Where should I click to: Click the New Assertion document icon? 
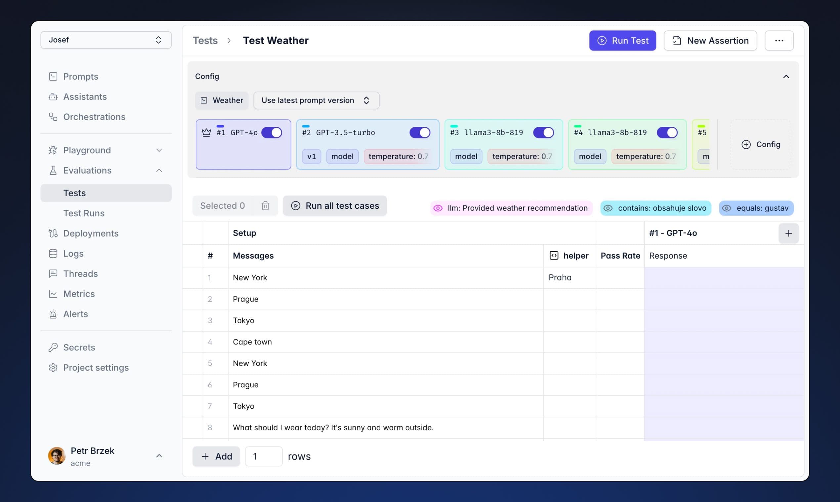[677, 40]
